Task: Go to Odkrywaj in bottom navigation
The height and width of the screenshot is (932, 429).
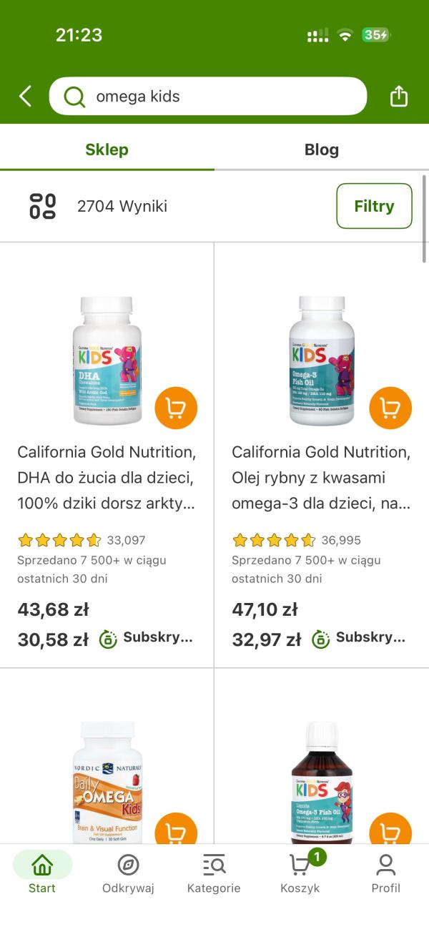Action: point(128,873)
